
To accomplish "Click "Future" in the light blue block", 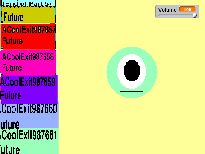I will pos(9,124).
